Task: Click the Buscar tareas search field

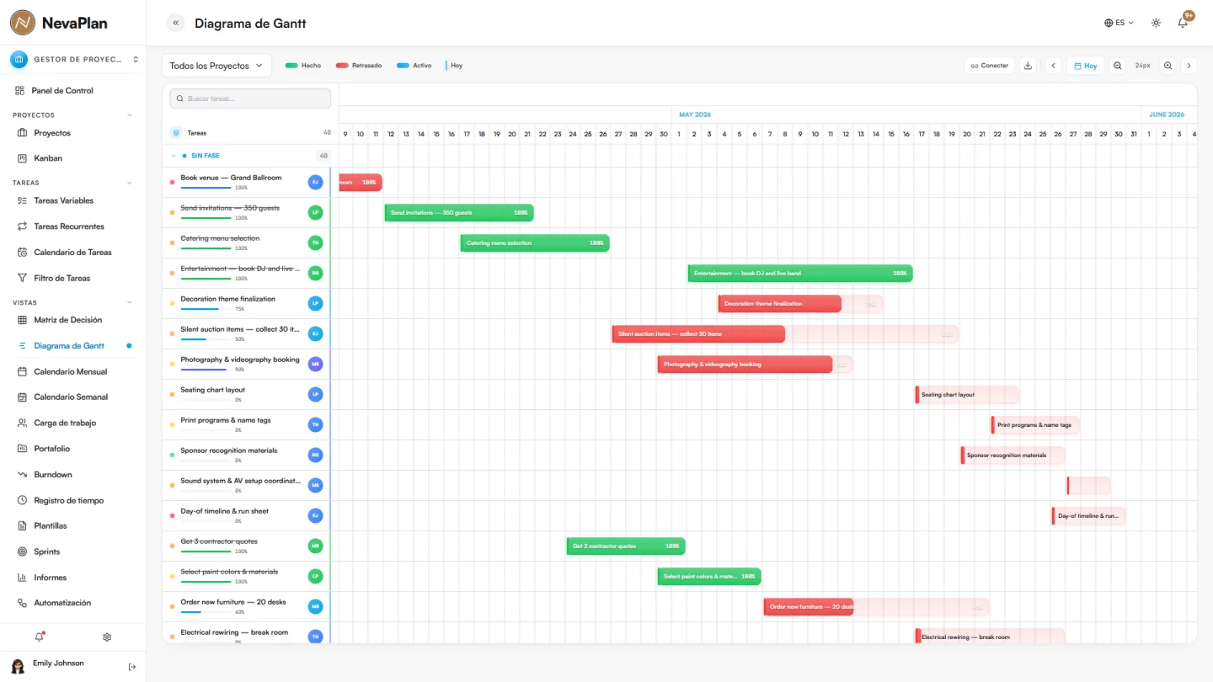Action: [x=250, y=99]
